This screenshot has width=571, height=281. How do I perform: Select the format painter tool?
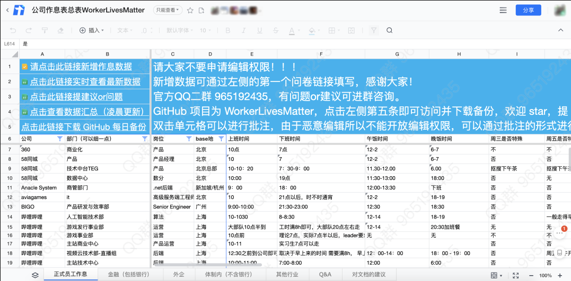tap(45, 30)
